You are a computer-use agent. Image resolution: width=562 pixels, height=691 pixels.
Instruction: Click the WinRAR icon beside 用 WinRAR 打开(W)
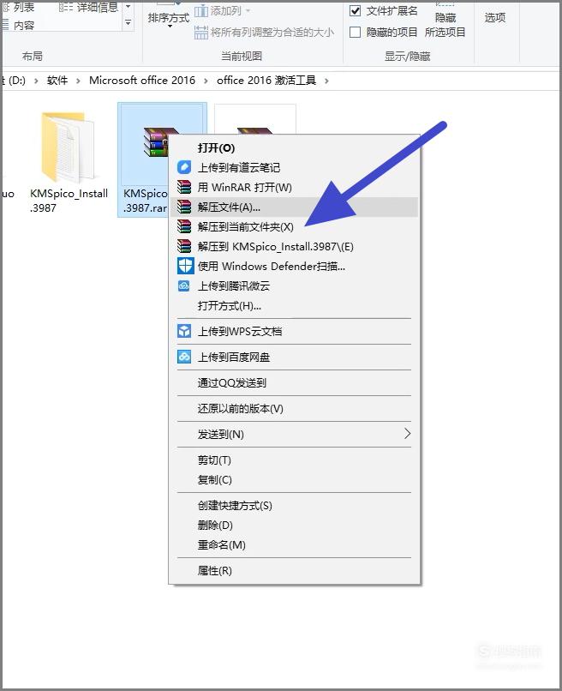184,187
